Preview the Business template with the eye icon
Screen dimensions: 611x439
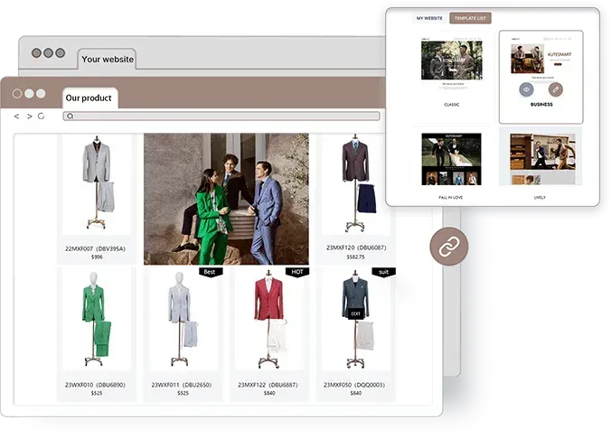526,89
